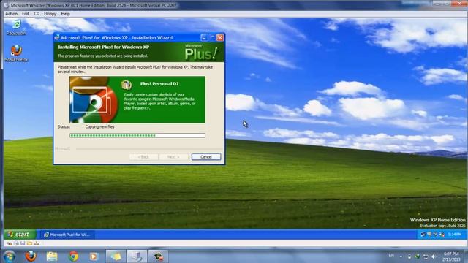
Task: Click the installer icon in dialog title bar
Action: (57, 37)
